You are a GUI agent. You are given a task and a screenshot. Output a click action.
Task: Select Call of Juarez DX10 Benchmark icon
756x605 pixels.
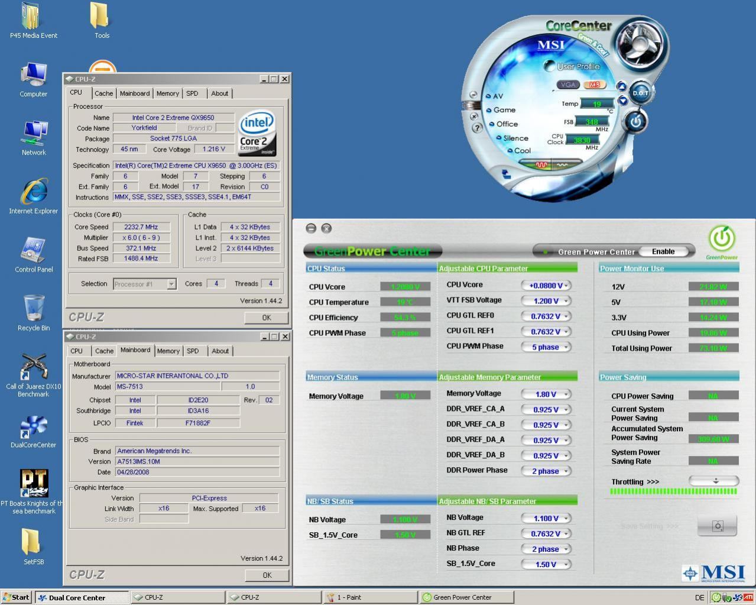(34, 376)
